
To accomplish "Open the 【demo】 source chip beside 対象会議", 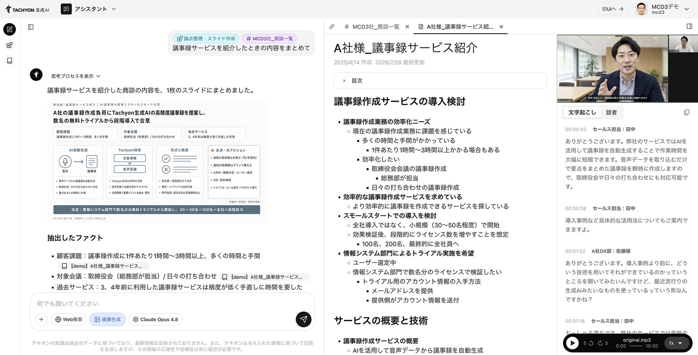I will pos(264,277).
